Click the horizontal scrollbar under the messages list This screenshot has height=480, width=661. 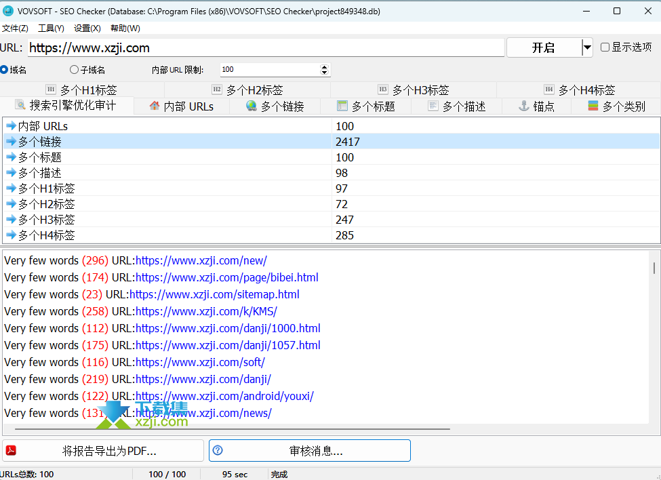tap(233, 429)
